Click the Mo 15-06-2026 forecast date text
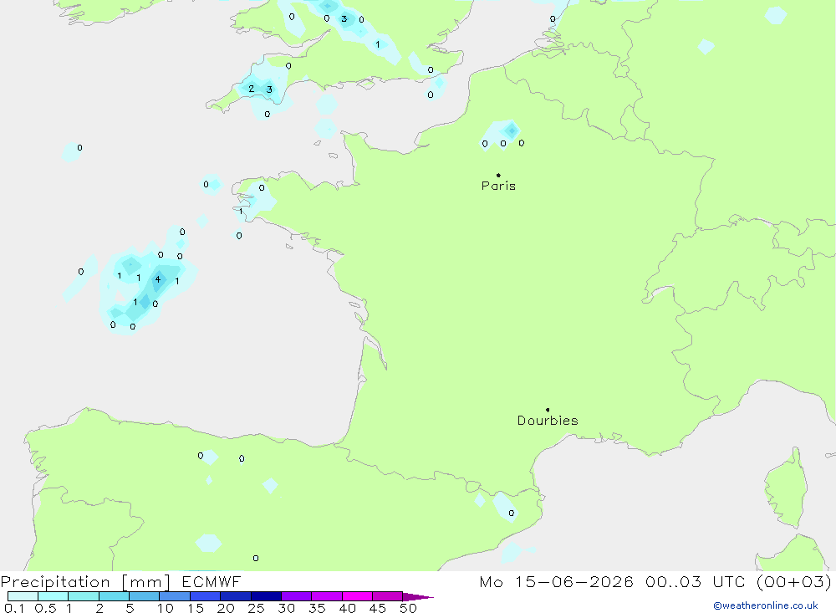The image size is (836, 613). (556, 582)
